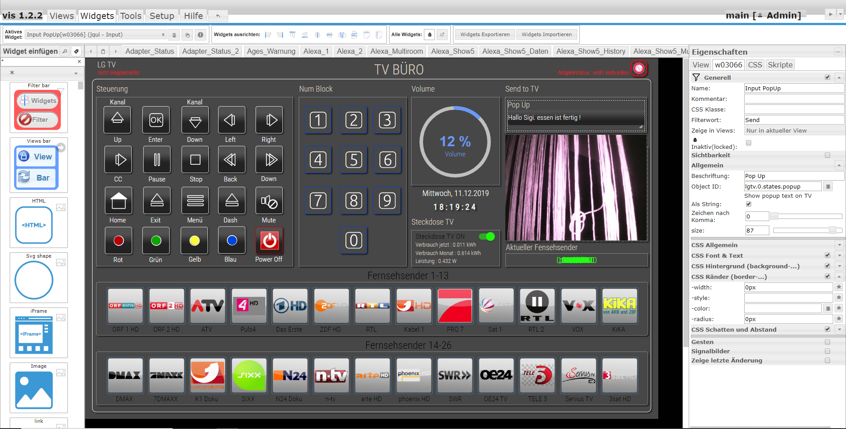Screen dimensions: 846x429
Task: Click the Widgets Exportieren button
Action: click(485, 34)
